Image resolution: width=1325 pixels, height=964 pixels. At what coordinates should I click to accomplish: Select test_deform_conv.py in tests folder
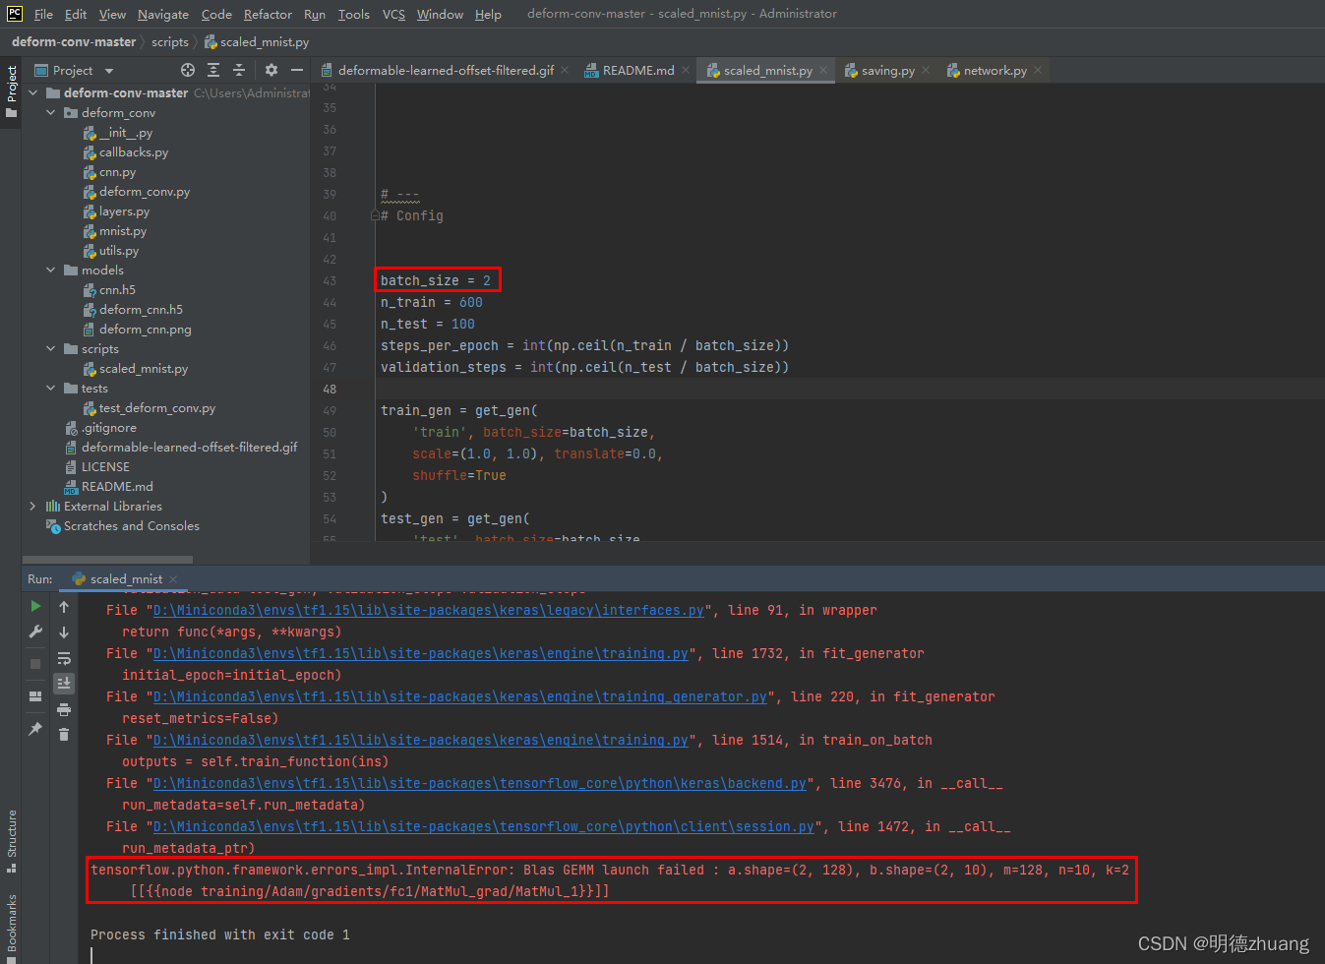pyautogui.click(x=156, y=407)
